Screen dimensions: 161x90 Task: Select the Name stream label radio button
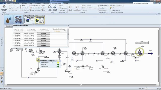59,6
